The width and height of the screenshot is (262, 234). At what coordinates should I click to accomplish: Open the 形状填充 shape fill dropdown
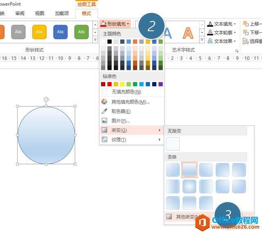pyautogui.click(x=115, y=24)
